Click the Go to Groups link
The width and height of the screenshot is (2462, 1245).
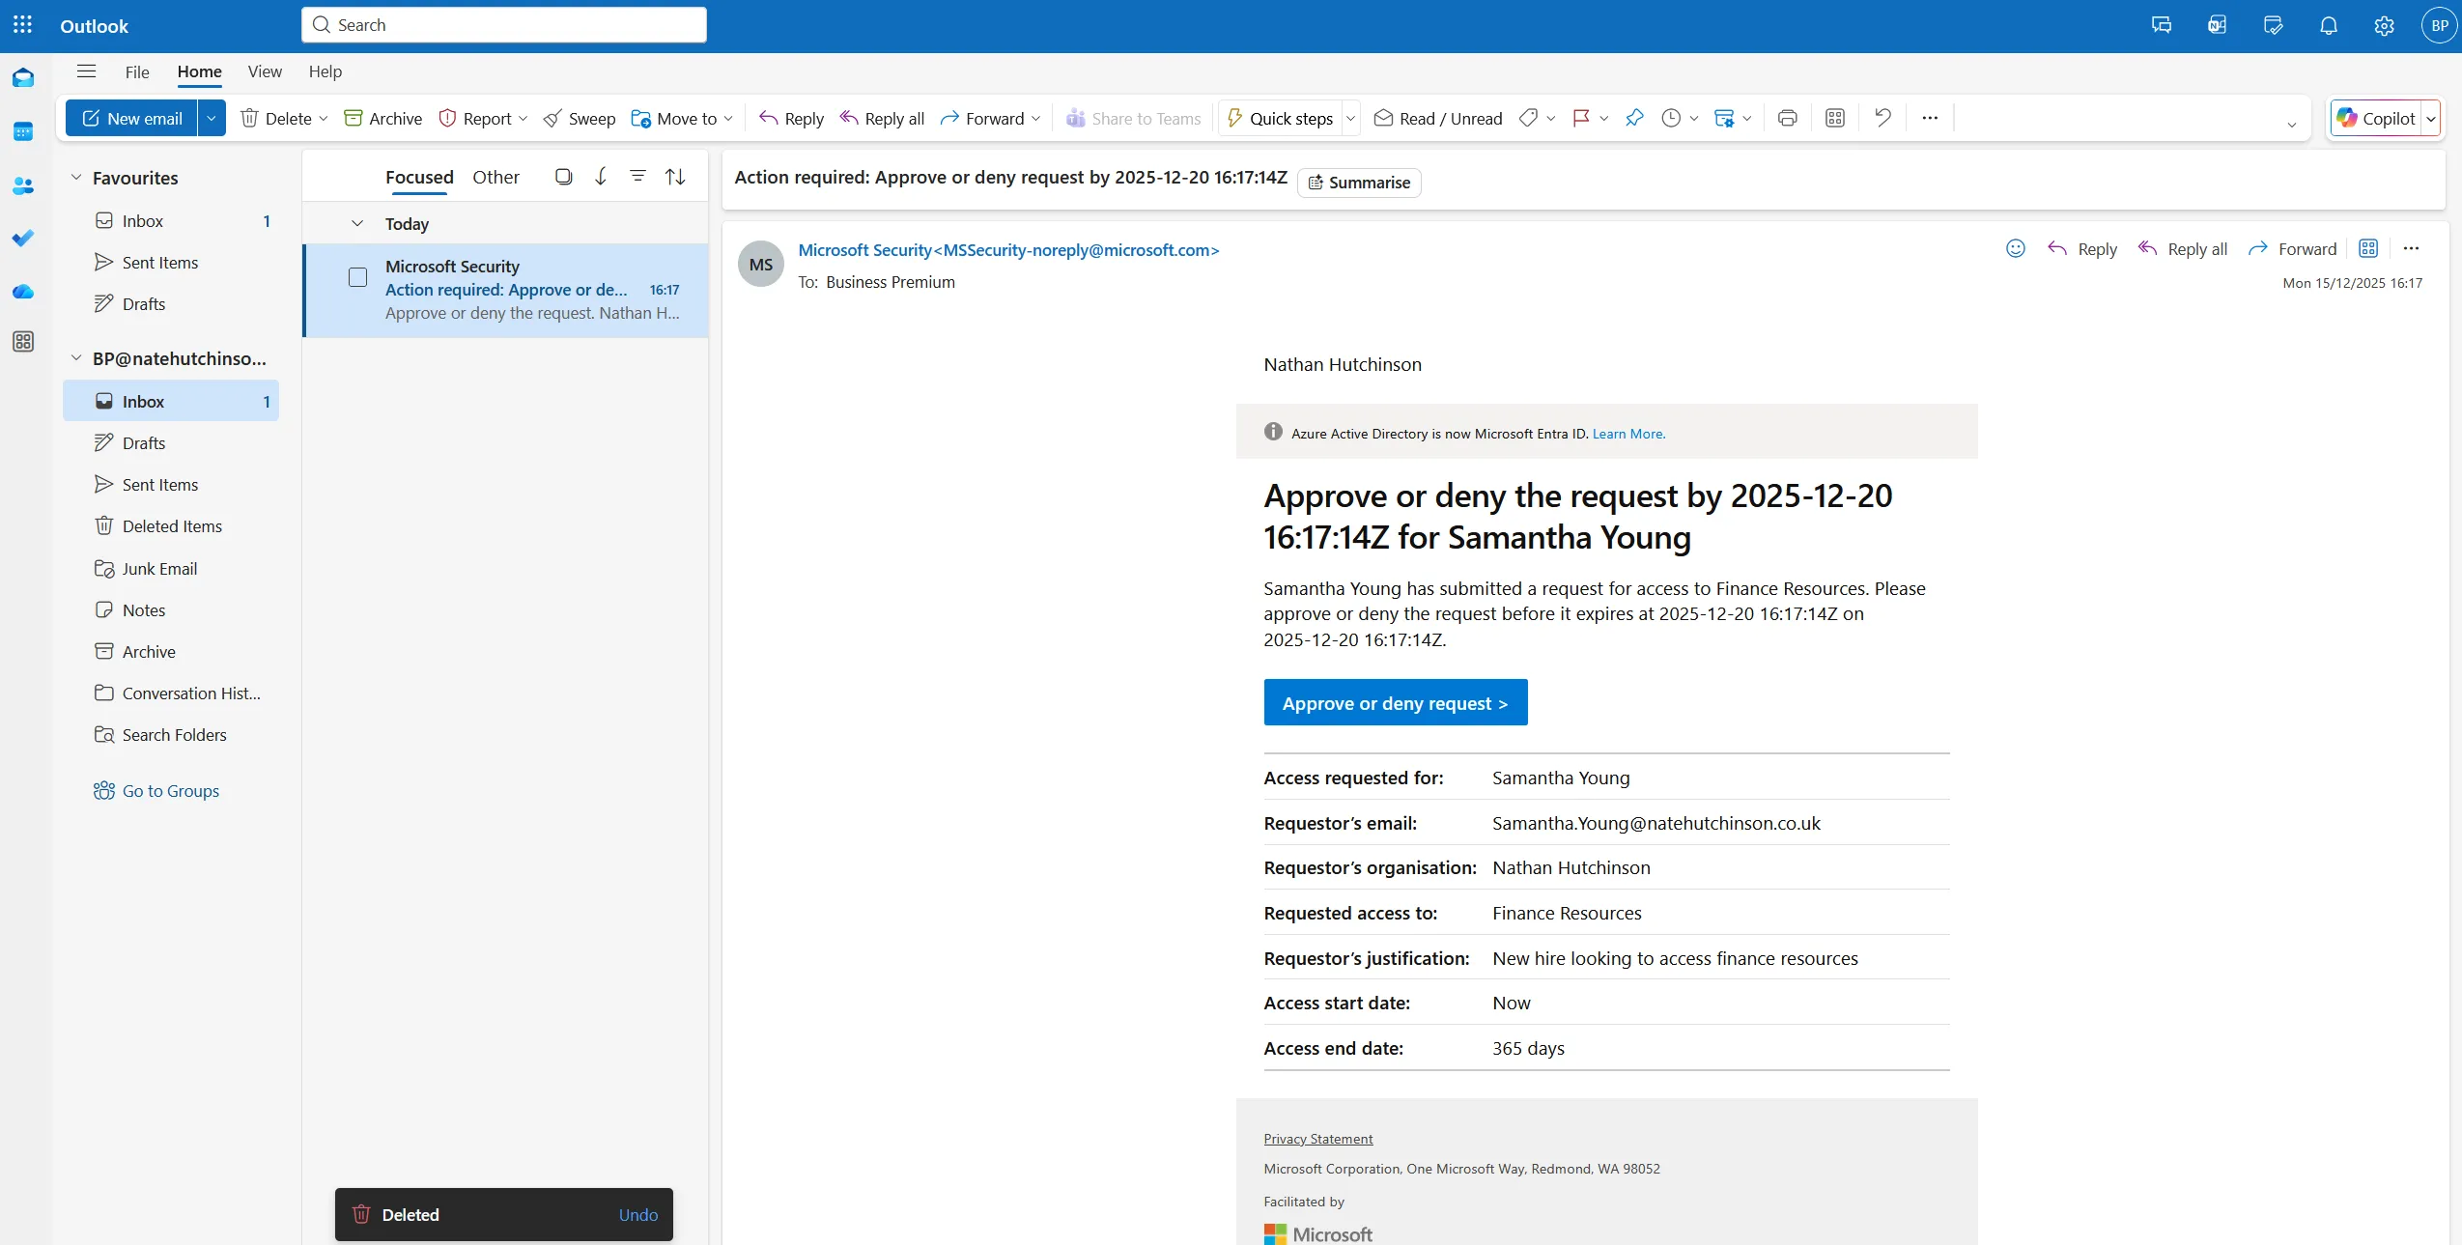[x=171, y=791]
